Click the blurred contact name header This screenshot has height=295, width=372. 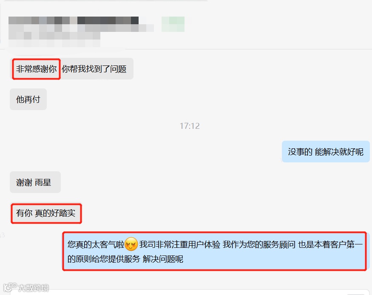click(74, 20)
